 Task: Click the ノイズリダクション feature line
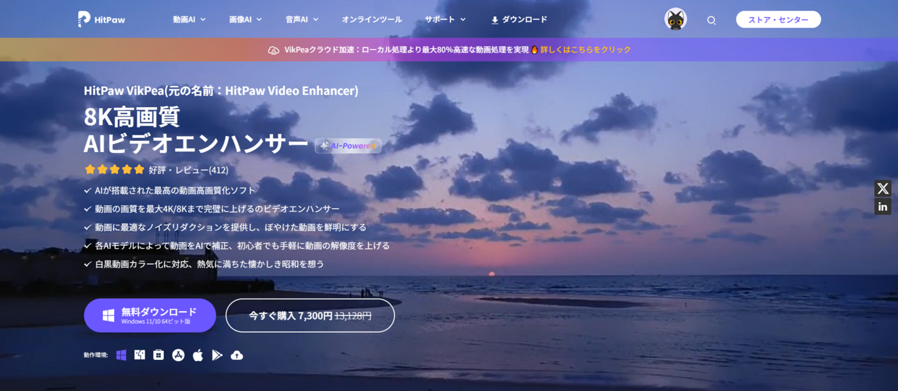tap(231, 228)
